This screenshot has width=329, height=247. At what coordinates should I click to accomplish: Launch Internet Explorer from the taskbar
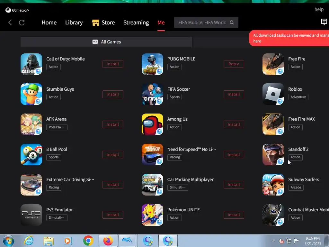29,241
